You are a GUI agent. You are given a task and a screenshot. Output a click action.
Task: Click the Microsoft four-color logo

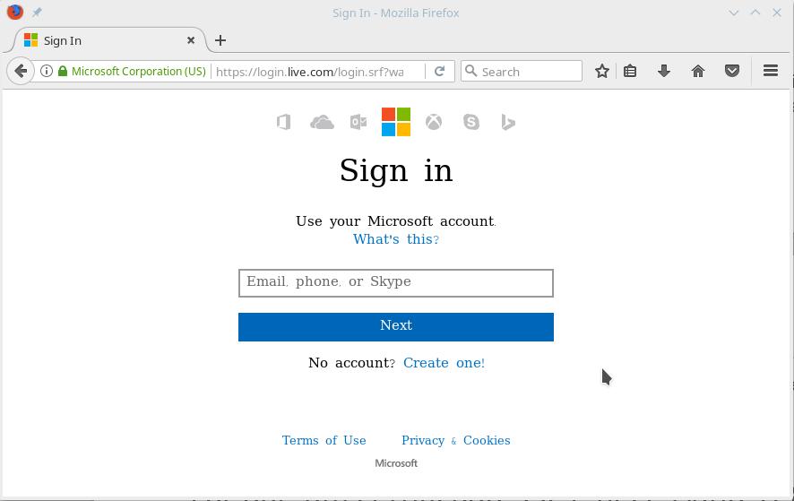[x=396, y=122]
